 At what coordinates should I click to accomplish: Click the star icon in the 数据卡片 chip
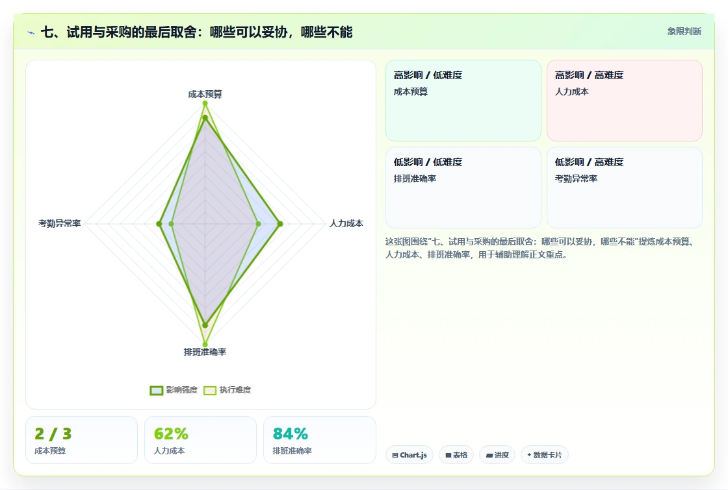[529, 455]
